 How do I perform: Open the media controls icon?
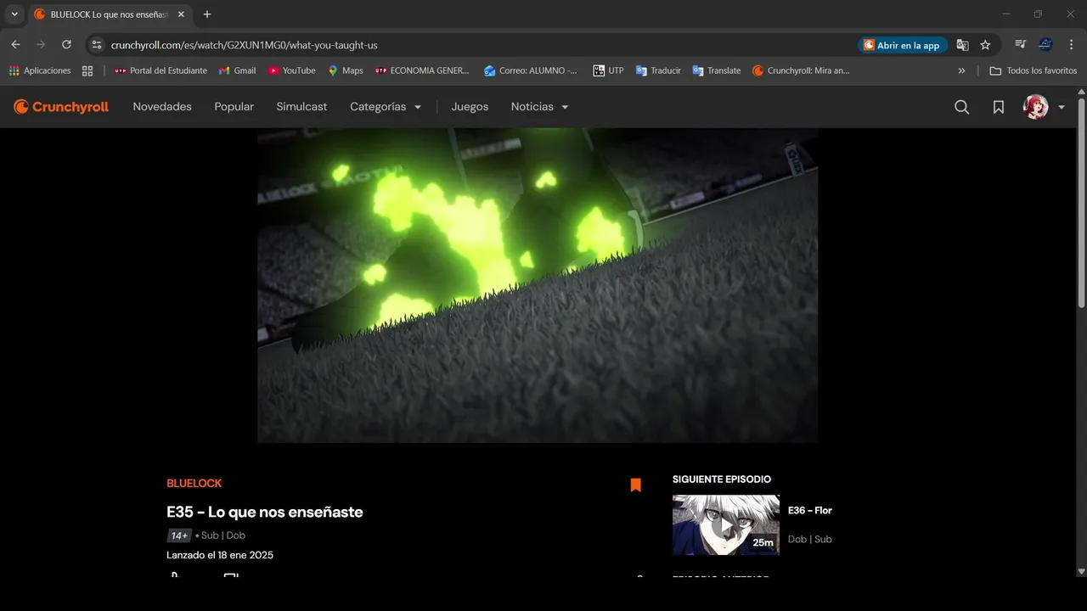click(x=1021, y=45)
